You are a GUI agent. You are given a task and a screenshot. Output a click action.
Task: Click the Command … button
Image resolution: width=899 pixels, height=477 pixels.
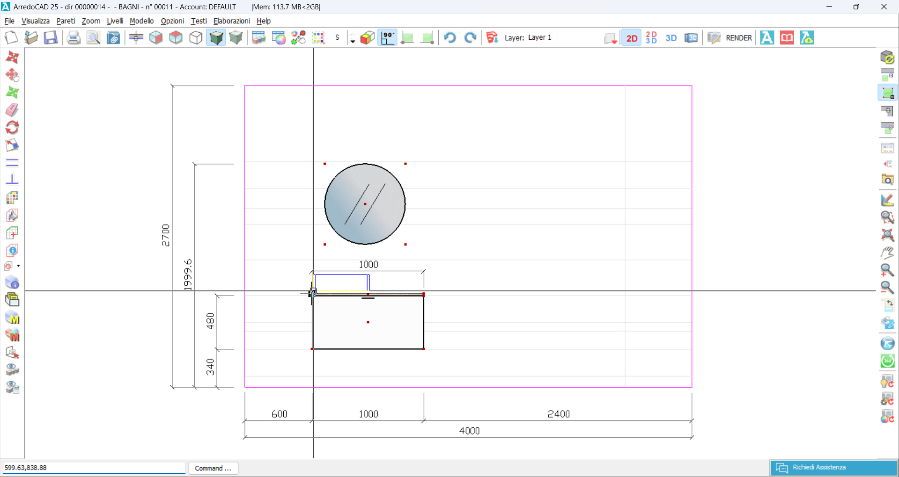(214, 468)
